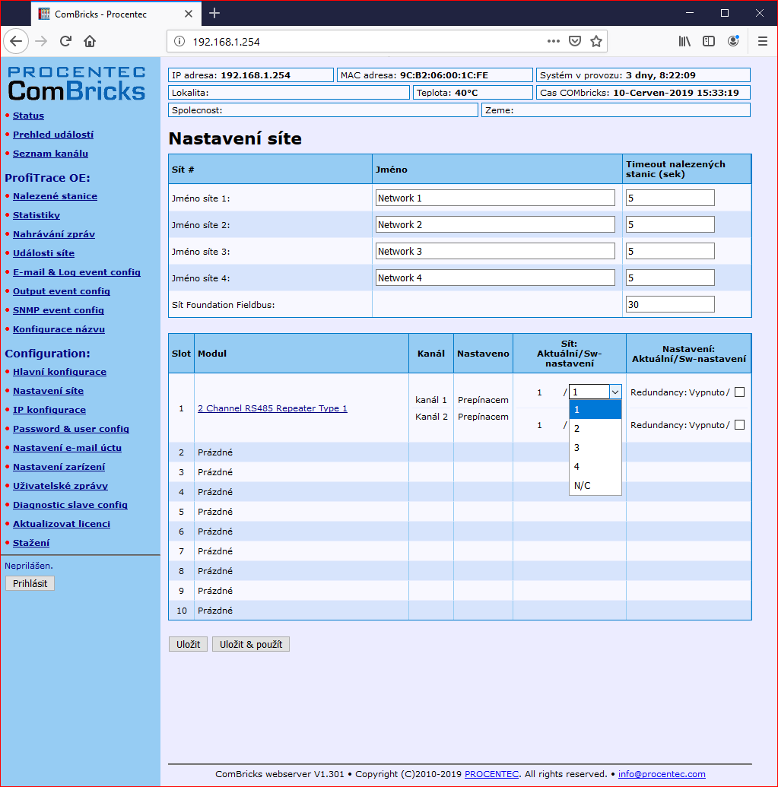Click the Uložit & použít button
The height and width of the screenshot is (787, 778).
pyautogui.click(x=251, y=644)
